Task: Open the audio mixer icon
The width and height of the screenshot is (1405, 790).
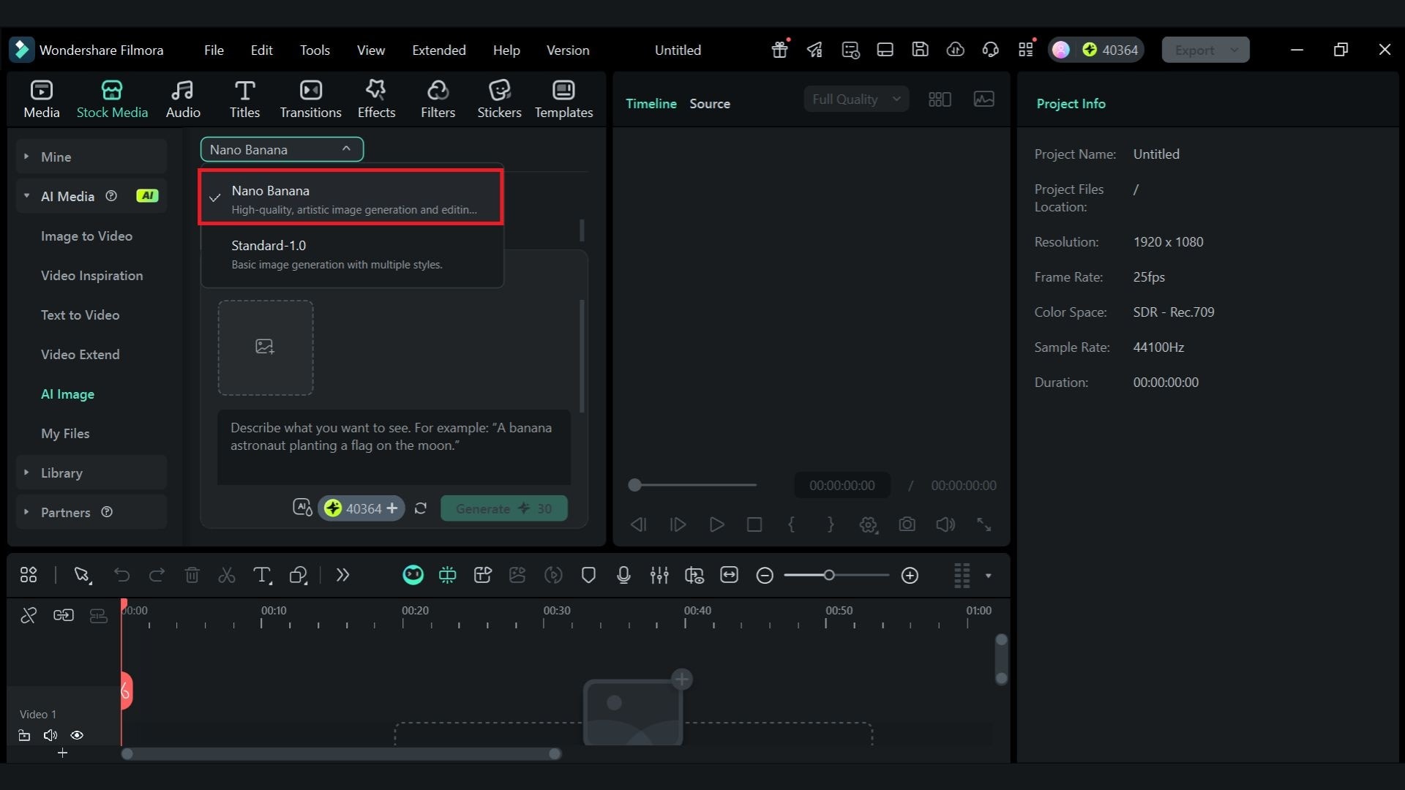Action: tap(659, 576)
